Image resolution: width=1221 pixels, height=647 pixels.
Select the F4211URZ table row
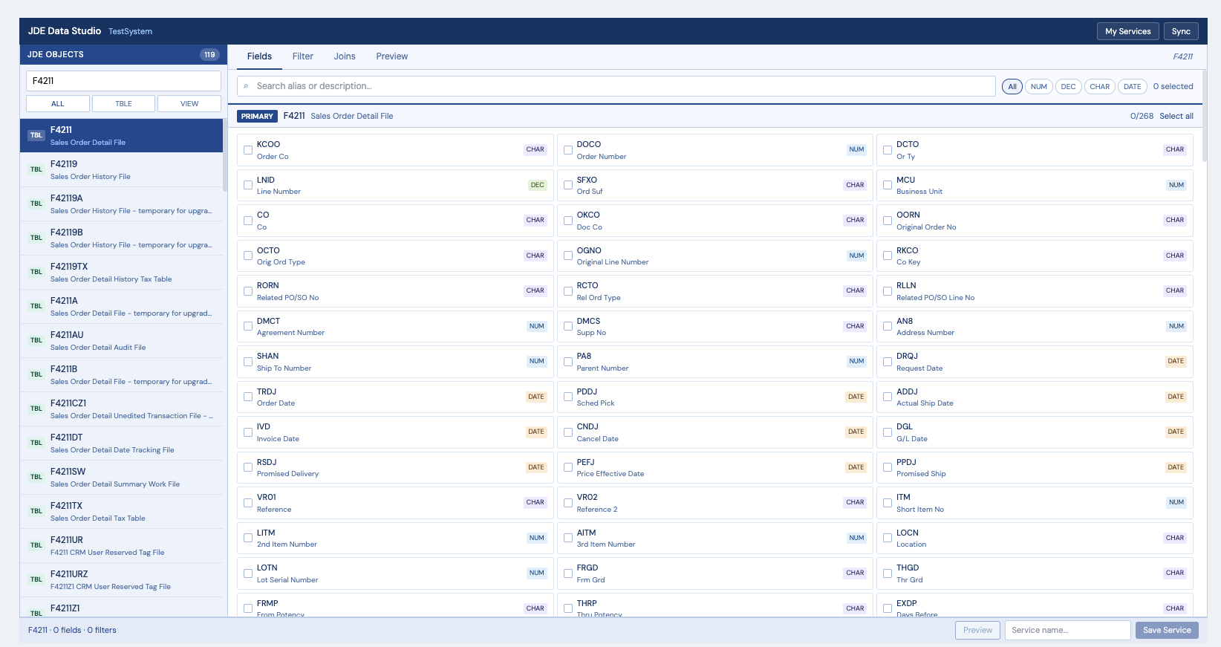tap(121, 579)
